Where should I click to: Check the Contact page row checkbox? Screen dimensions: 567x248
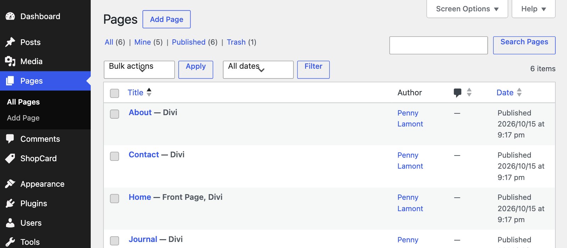(x=114, y=156)
